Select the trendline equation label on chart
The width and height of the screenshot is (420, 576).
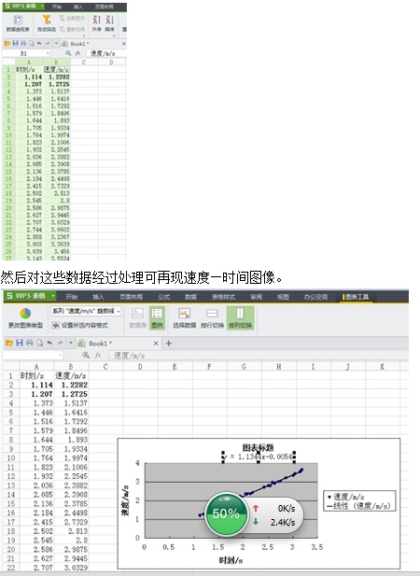pos(259,457)
